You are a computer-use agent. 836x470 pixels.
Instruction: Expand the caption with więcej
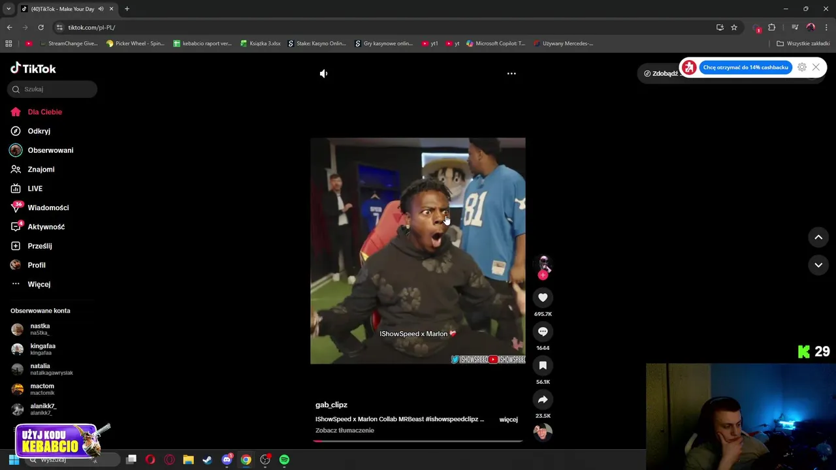[508, 420]
